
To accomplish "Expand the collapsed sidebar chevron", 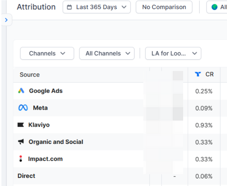I will (x=6, y=20).
